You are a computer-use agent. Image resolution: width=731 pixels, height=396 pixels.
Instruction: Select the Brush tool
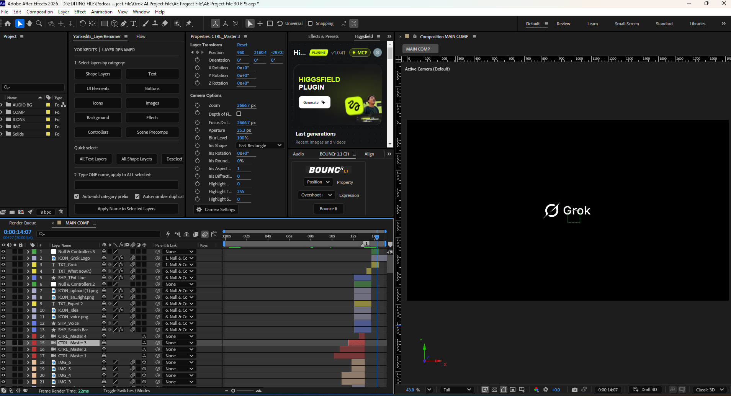[x=146, y=23]
